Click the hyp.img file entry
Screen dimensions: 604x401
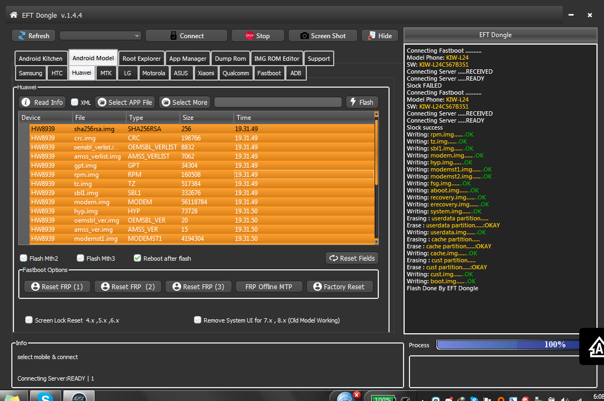202,211
